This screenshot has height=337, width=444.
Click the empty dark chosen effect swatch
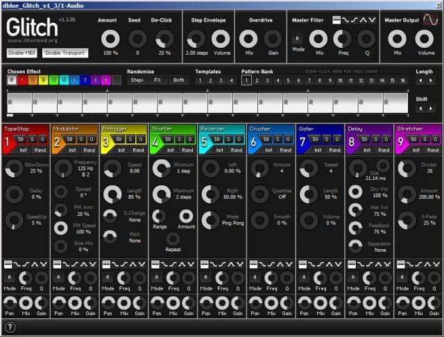(x=117, y=80)
